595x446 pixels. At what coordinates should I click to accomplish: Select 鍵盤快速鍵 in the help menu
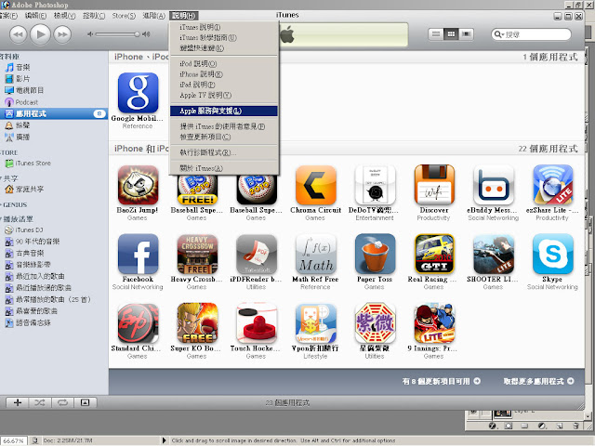click(224, 48)
